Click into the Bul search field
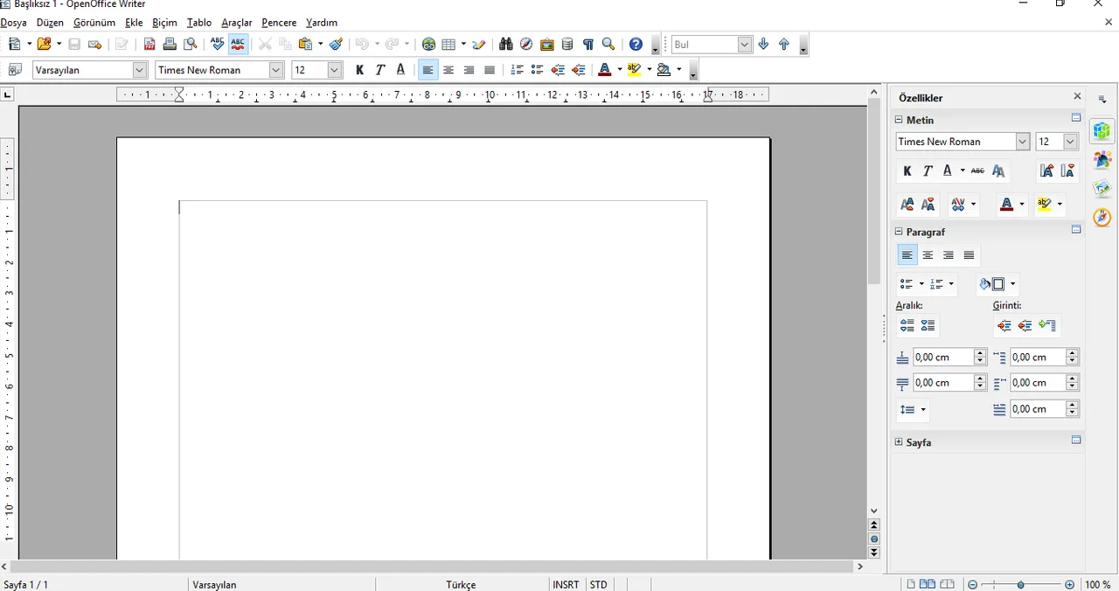The height and width of the screenshot is (591, 1119). point(704,44)
